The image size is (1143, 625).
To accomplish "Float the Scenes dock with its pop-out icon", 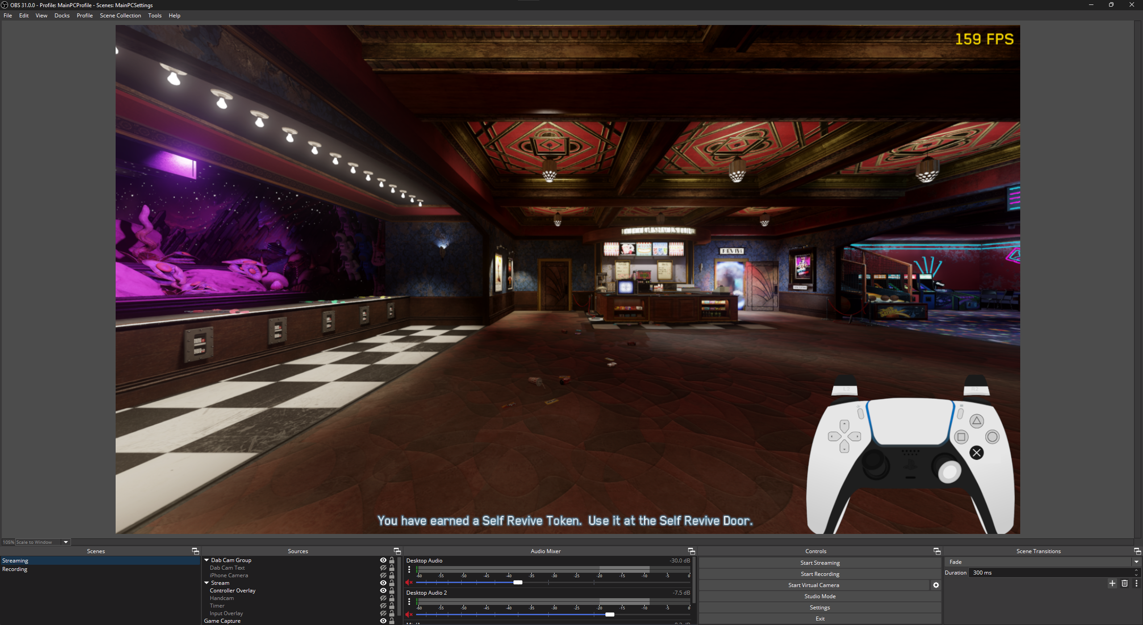I will [x=195, y=551].
